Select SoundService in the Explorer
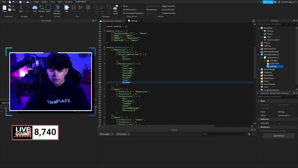The image size is (298, 168). [269, 84]
